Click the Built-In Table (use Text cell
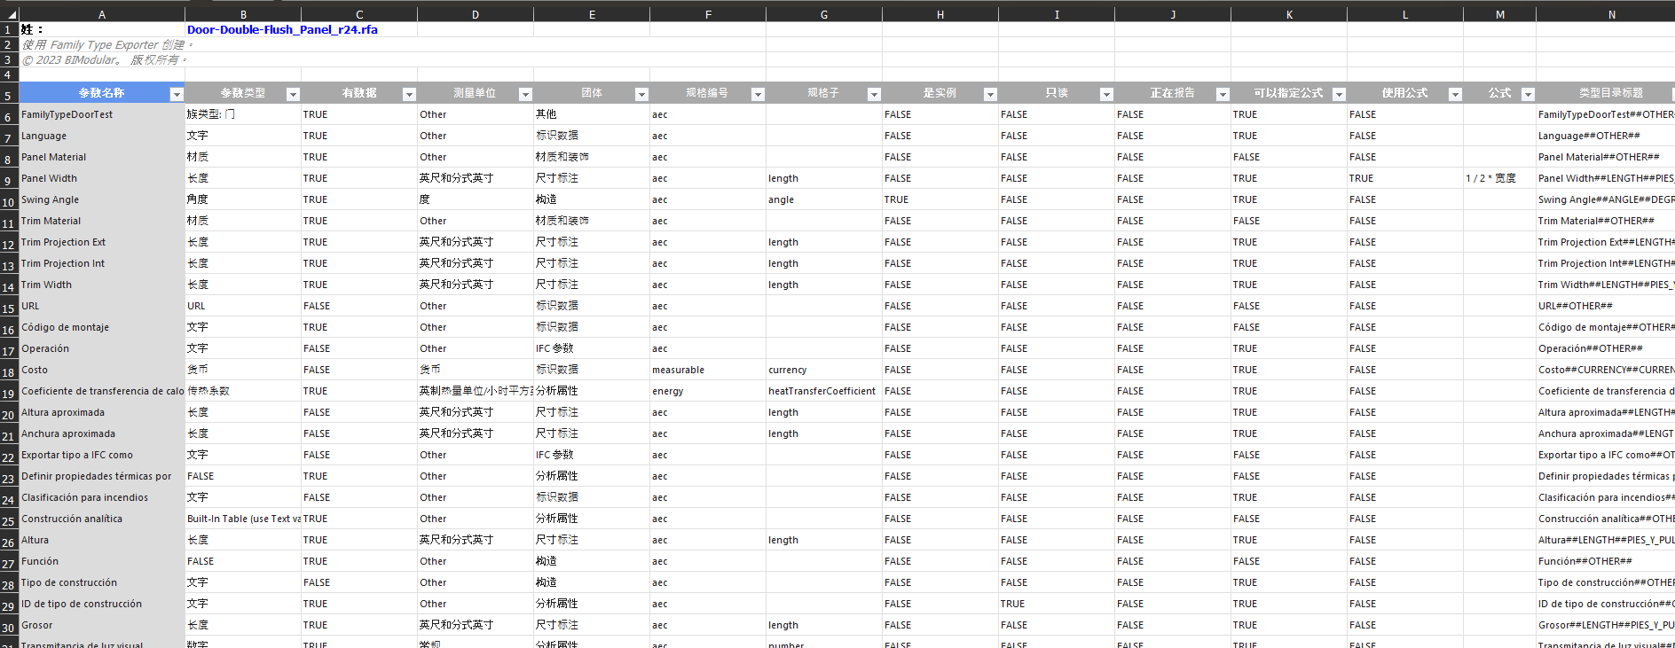The image size is (1675, 648). [x=243, y=519]
